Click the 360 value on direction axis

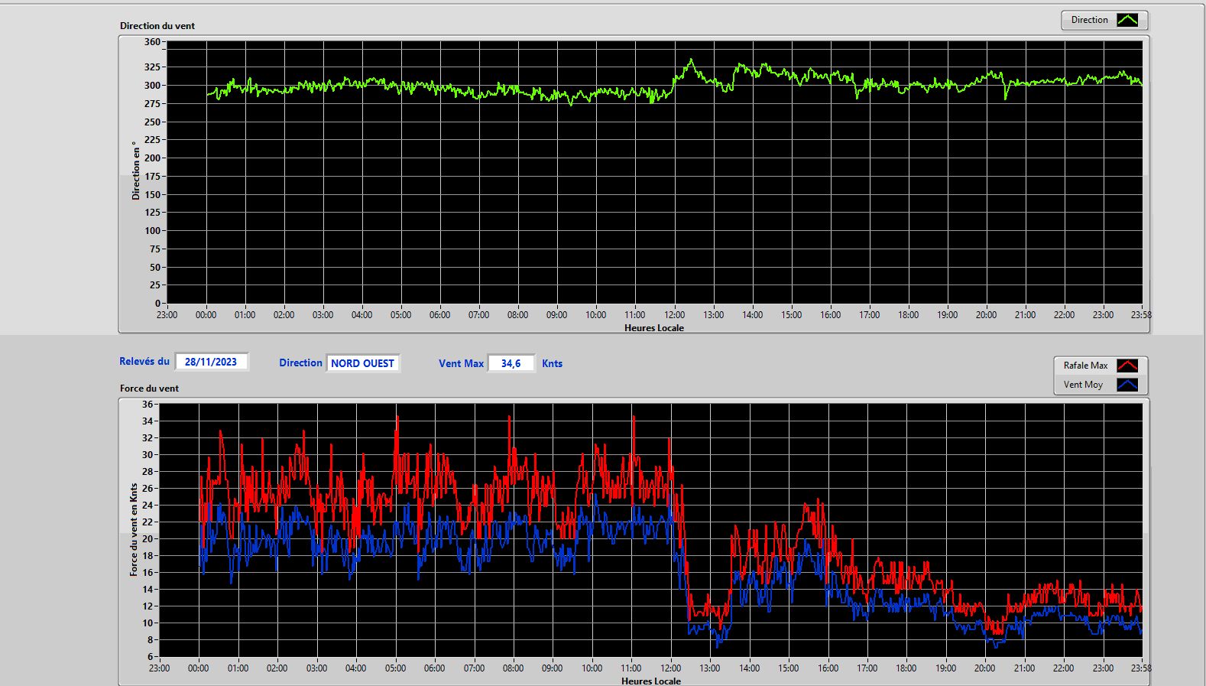152,42
